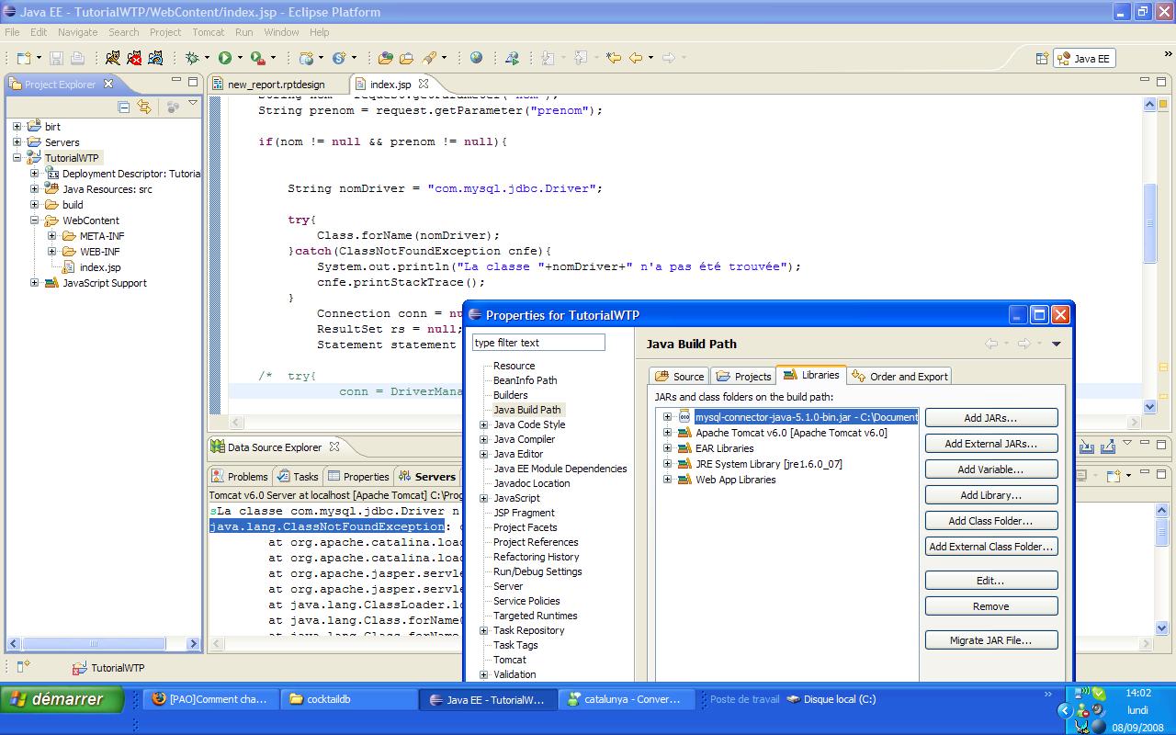Screen dimensions: 1176x735
Task: Toggle Link with Editor in Project Explorer
Action: [x=144, y=107]
